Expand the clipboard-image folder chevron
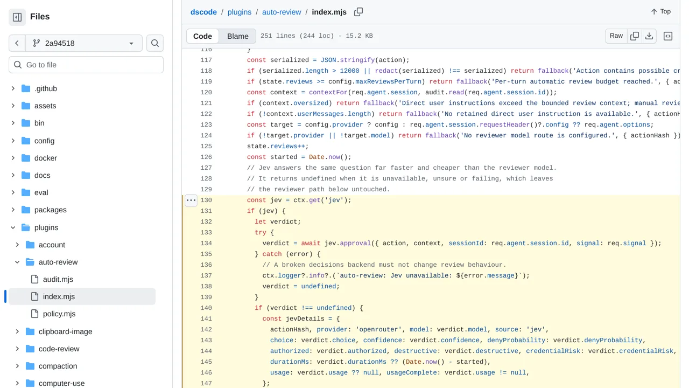The height and width of the screenshot is (388, 689). tap(17, 331)
